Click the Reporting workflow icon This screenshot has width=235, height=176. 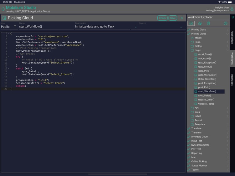point(189,153)
